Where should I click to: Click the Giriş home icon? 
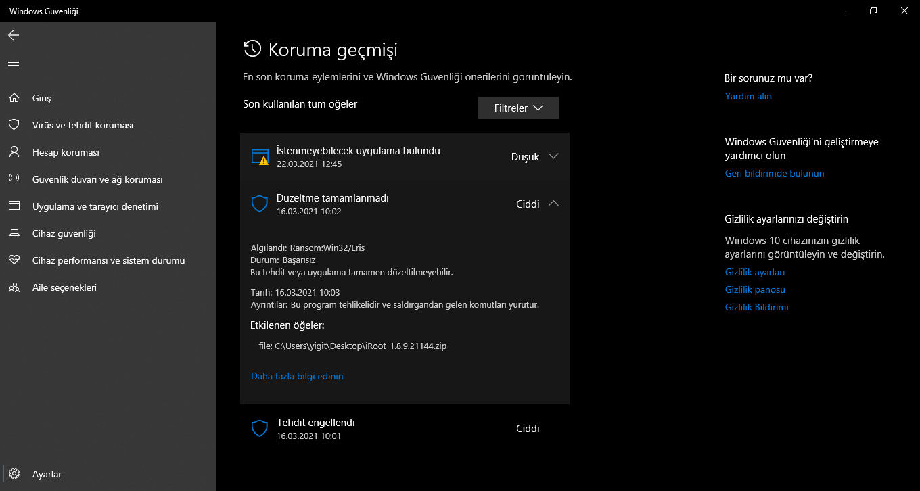[14, 98]
